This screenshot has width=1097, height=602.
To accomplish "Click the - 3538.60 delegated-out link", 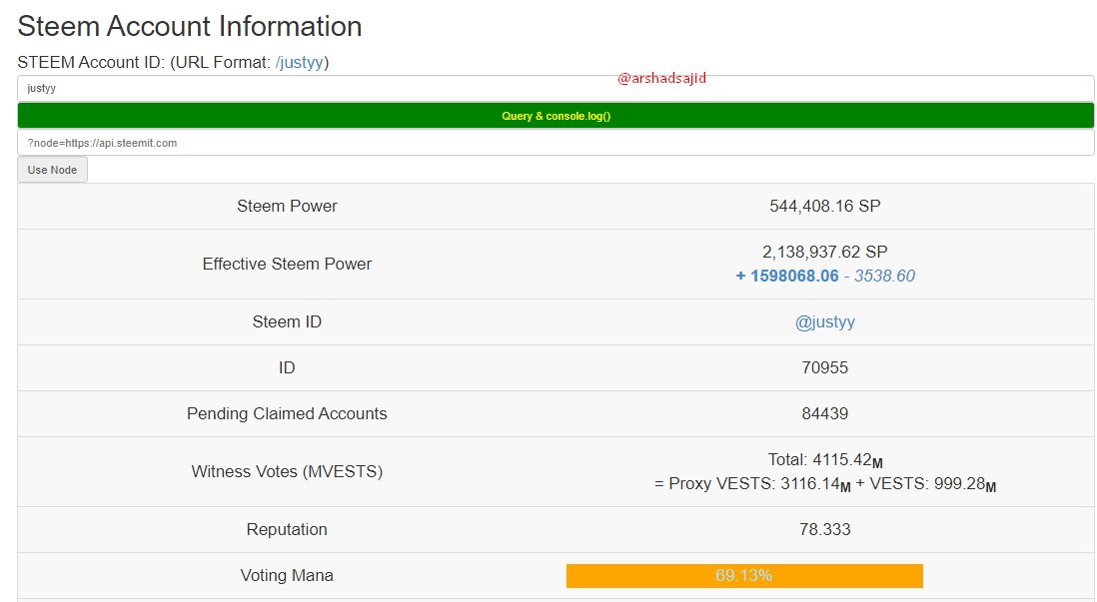I will (x=879, y=277).
